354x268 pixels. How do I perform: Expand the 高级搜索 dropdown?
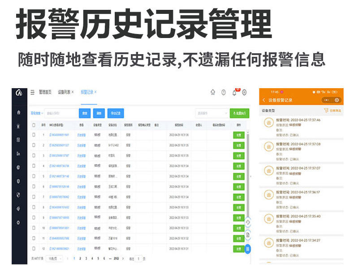click(37, 113)
